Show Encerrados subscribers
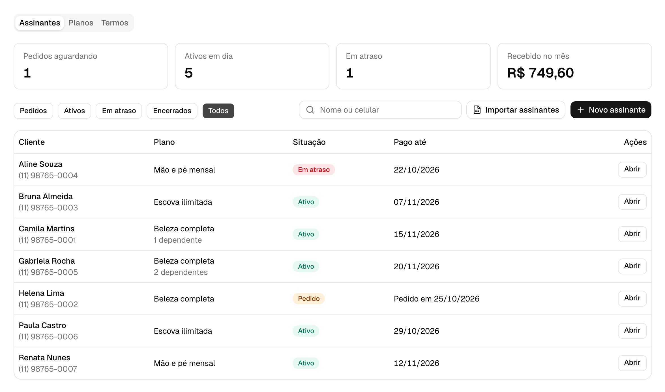Screen dimensions: 665x392 (x=172, y=111)
